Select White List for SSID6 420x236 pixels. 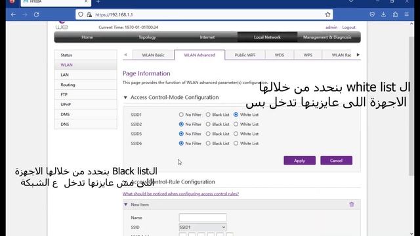tap(236, 144)
